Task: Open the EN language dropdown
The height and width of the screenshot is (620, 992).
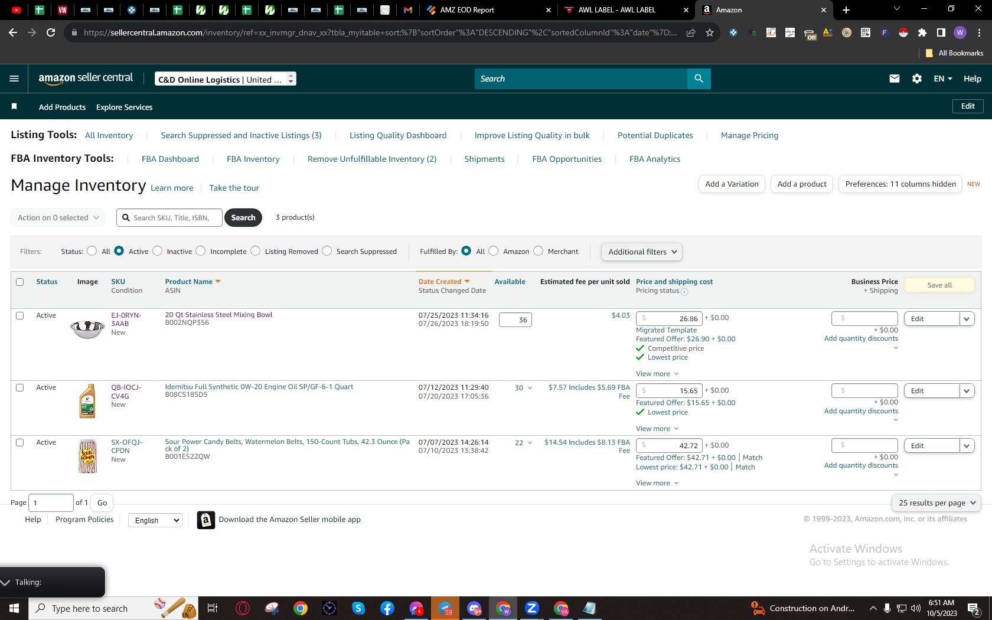Action: pos(943,79)
